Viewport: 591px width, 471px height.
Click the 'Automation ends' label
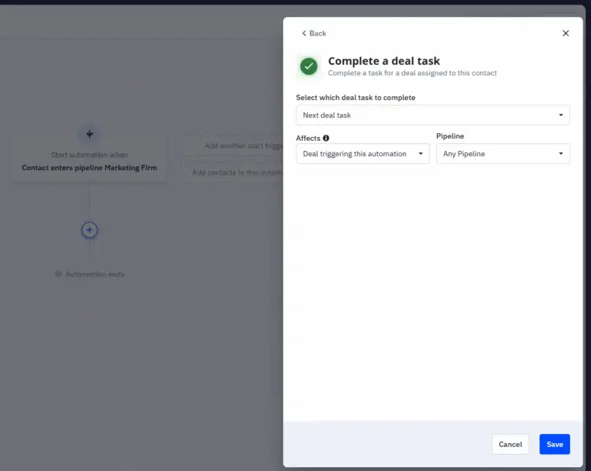click(95, 274)
